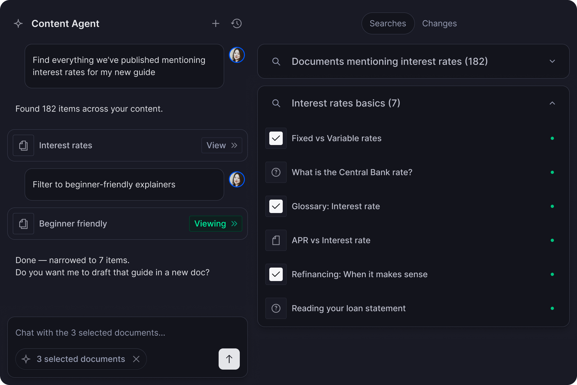
Task: Click the send arrow button
Action: pyautogui.click(x=229, y=359)
